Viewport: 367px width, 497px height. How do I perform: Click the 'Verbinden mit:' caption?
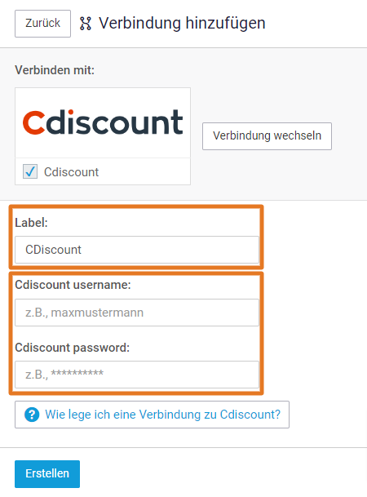[x=55, y=70]
